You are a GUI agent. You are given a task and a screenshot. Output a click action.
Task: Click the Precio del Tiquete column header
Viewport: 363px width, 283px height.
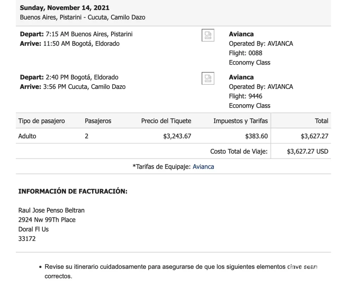pyautogui.click(x=166, y=121)
